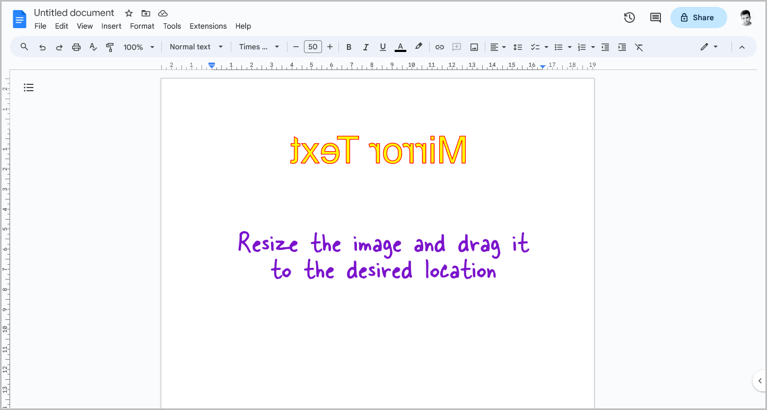767x410 pixels.
Task: Click the Print icon
Action: 76,47
